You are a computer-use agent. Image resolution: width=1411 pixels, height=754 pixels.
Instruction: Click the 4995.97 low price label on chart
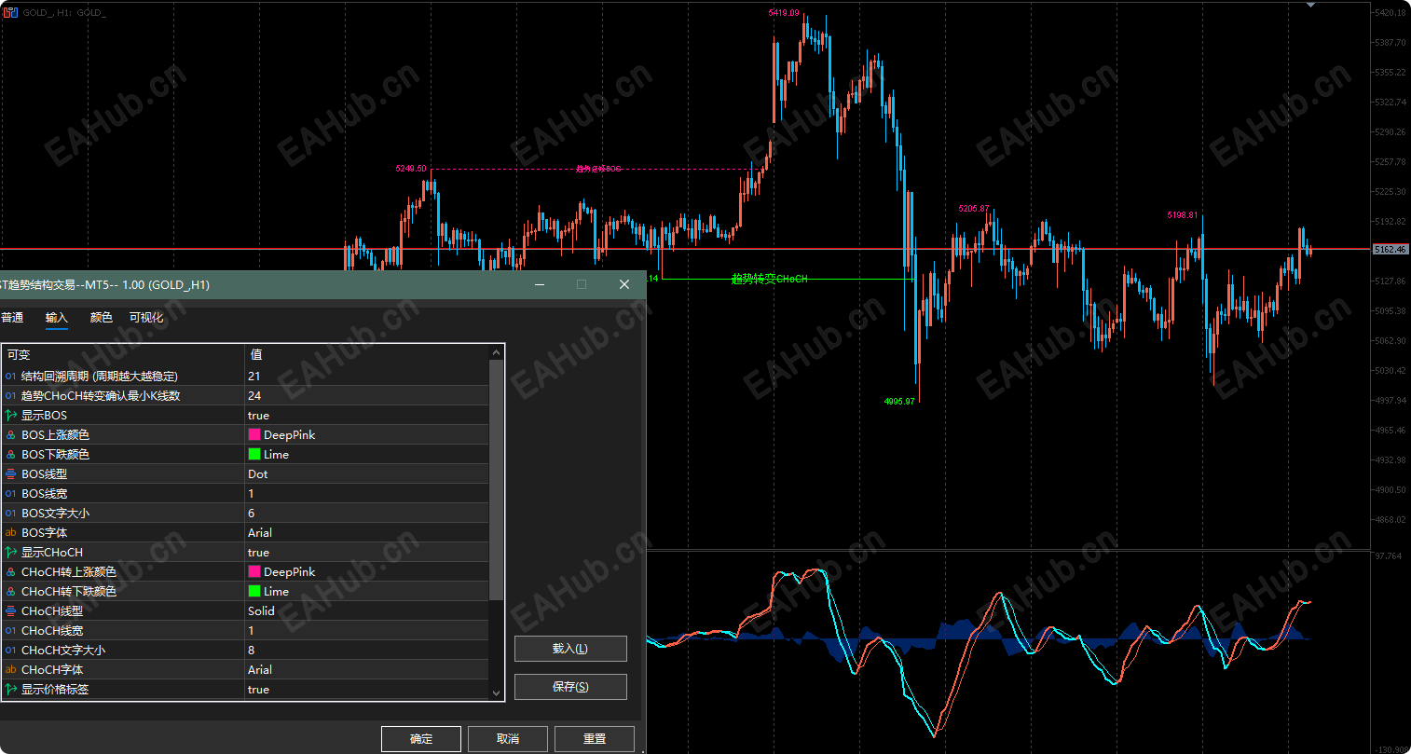pos(899,402)
